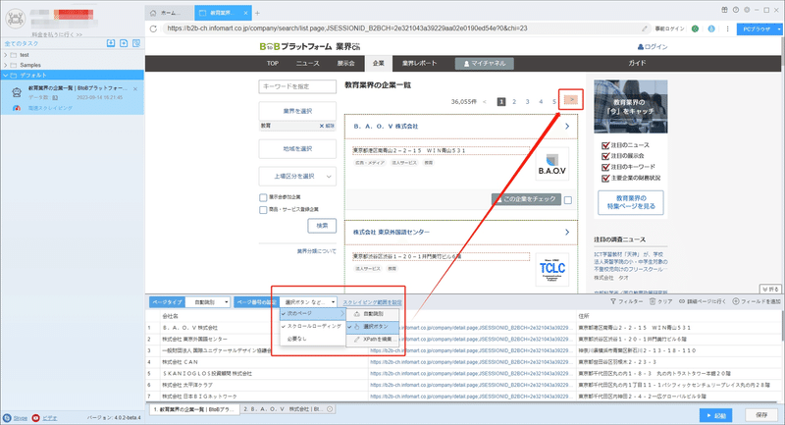This screenshot has width=785, height=425.
Task: Click the new task icon beside import
Action: tap(124, 43)
